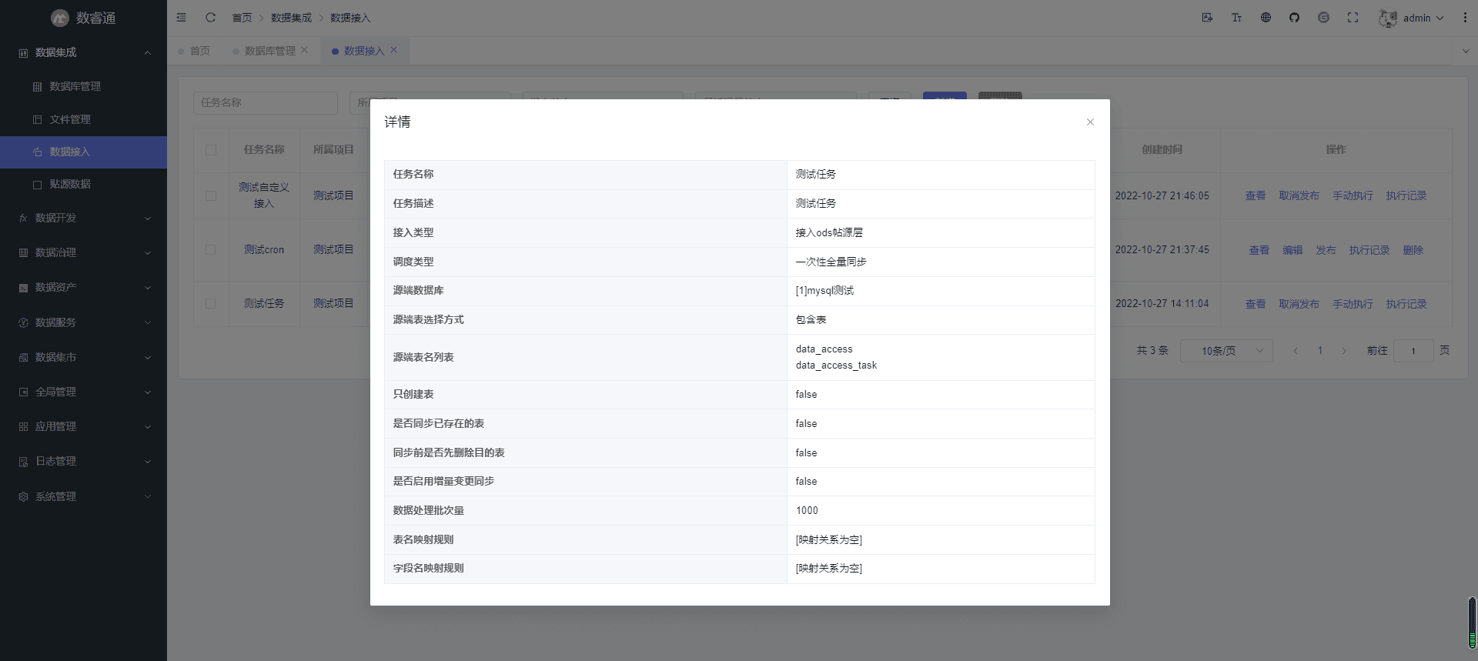Click 数据集成 in breadcrumb
The image size is (1478, 661).
291,18
